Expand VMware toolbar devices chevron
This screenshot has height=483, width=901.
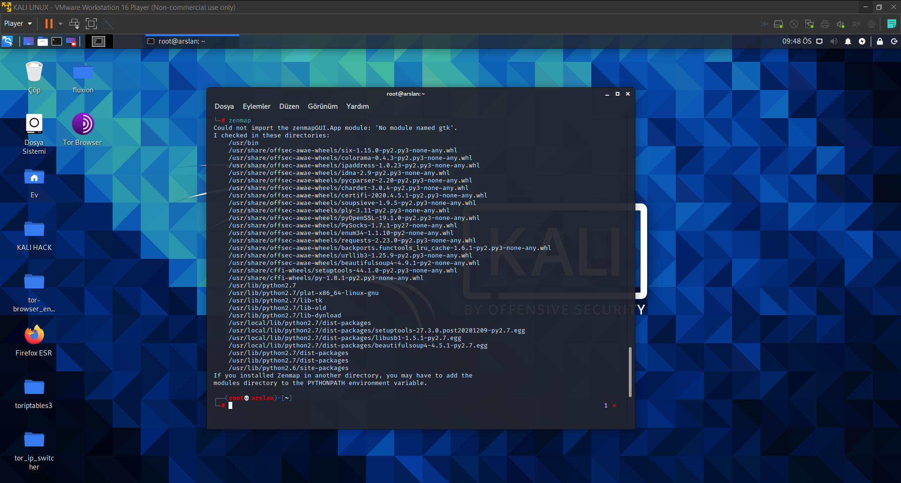[764, 24]
